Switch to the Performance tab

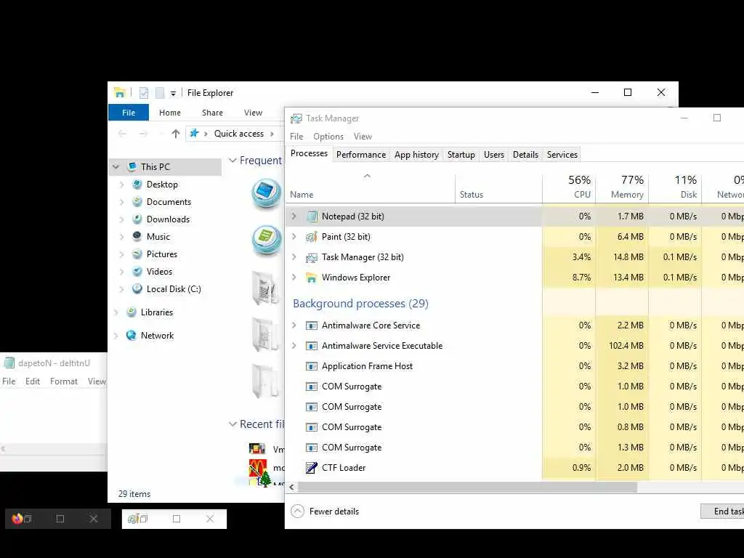pos(361,155)
